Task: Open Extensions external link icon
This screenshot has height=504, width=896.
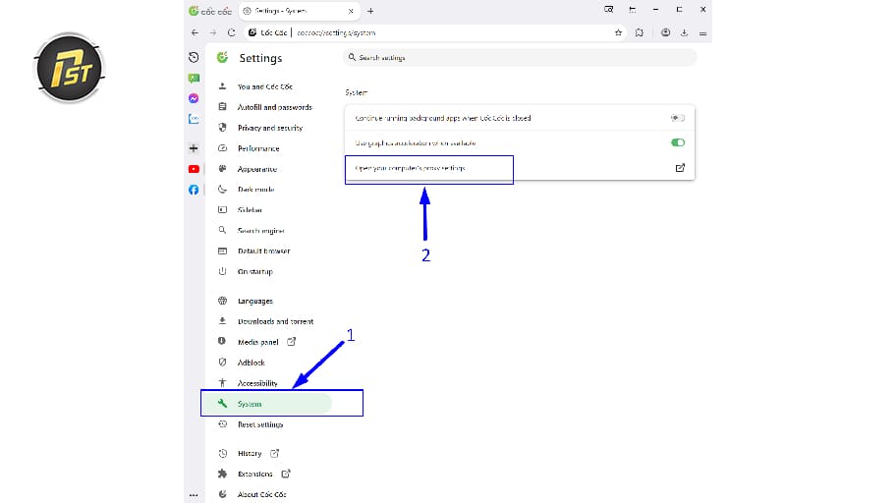Action: click(x=286, y=474)
